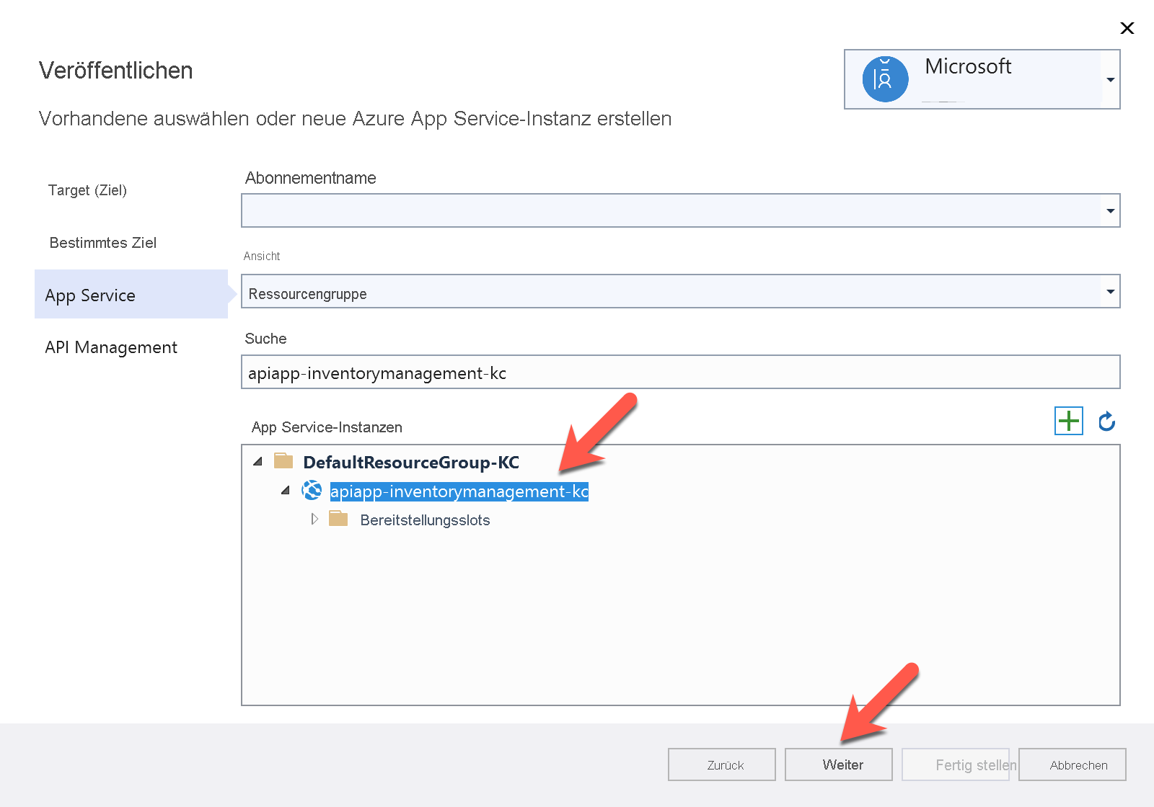This screenshot has width=1154, height=807.
Task: Click the apiapp-inventorymanagement-kc web app icon
Action: pos(312,491)
